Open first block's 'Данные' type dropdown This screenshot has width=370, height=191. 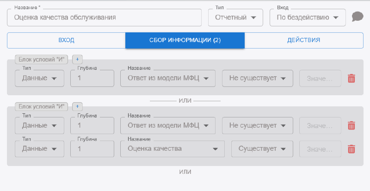coord(39,78)
